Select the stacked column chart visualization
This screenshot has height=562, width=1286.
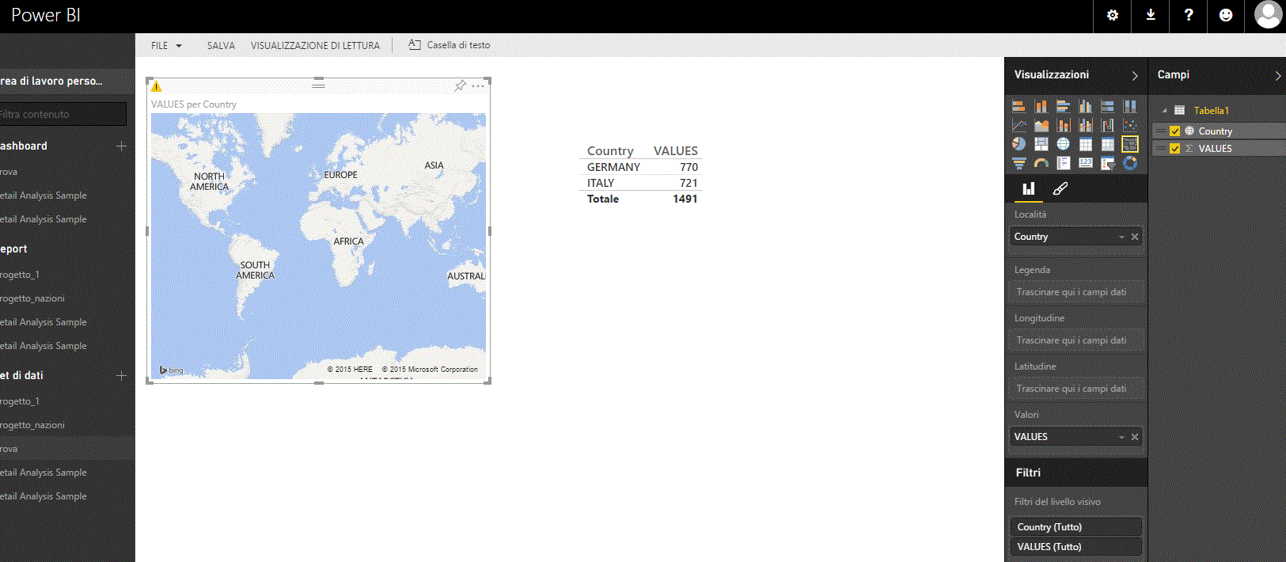pos(1041,106)
